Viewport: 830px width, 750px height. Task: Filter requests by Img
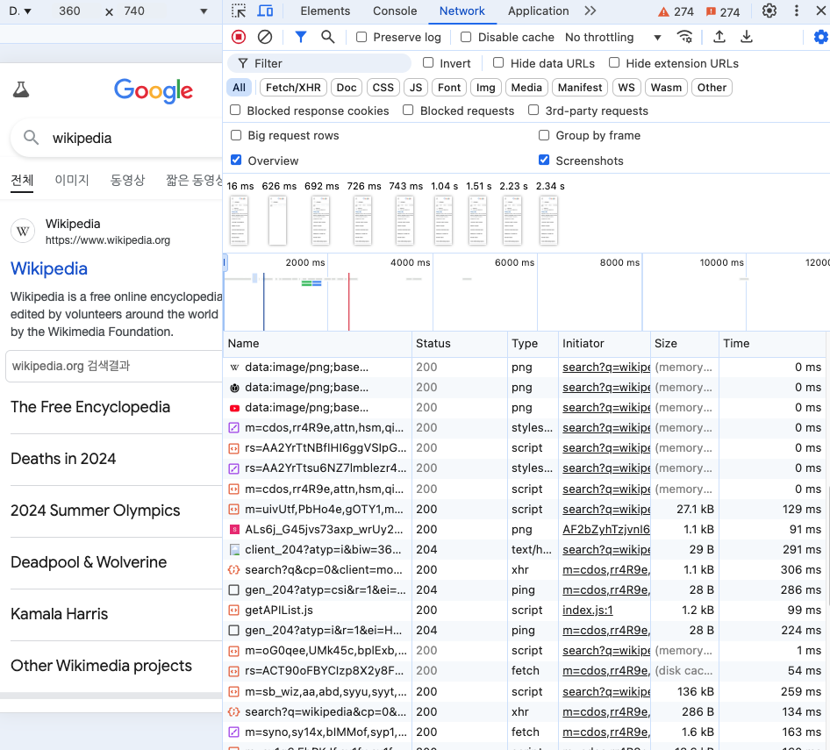[x=485, y=88]
